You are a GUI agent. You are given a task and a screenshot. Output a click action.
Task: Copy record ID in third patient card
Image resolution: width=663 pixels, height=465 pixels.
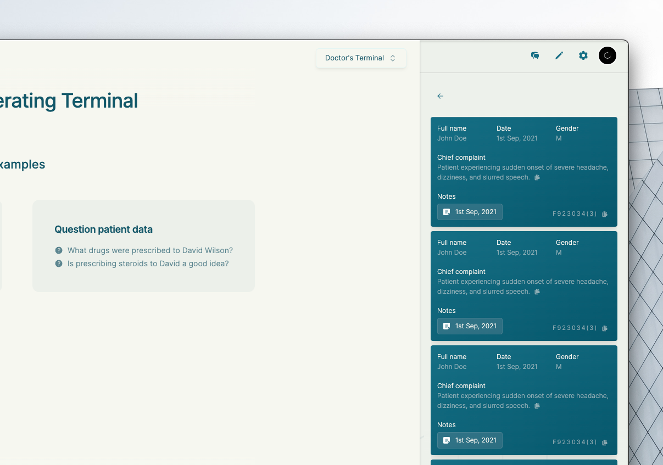click(605, 442)
